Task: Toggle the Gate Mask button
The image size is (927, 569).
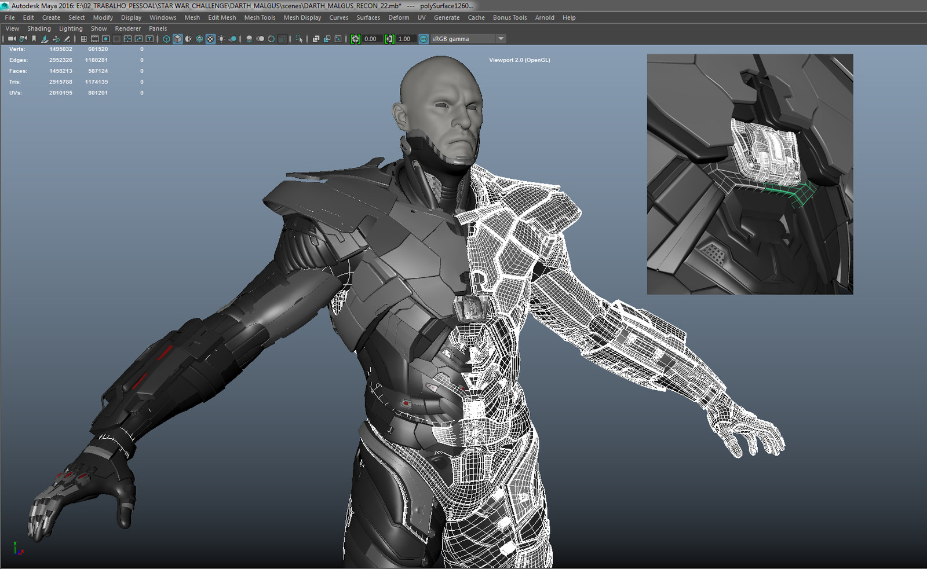Action: [116, 39]
